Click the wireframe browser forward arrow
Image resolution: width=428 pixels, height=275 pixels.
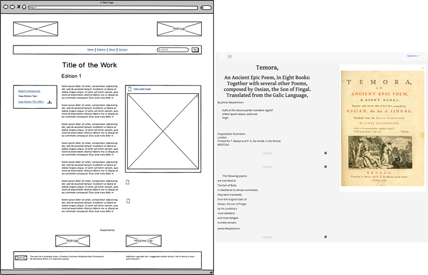pyautogui.click(x=12, y=7)
